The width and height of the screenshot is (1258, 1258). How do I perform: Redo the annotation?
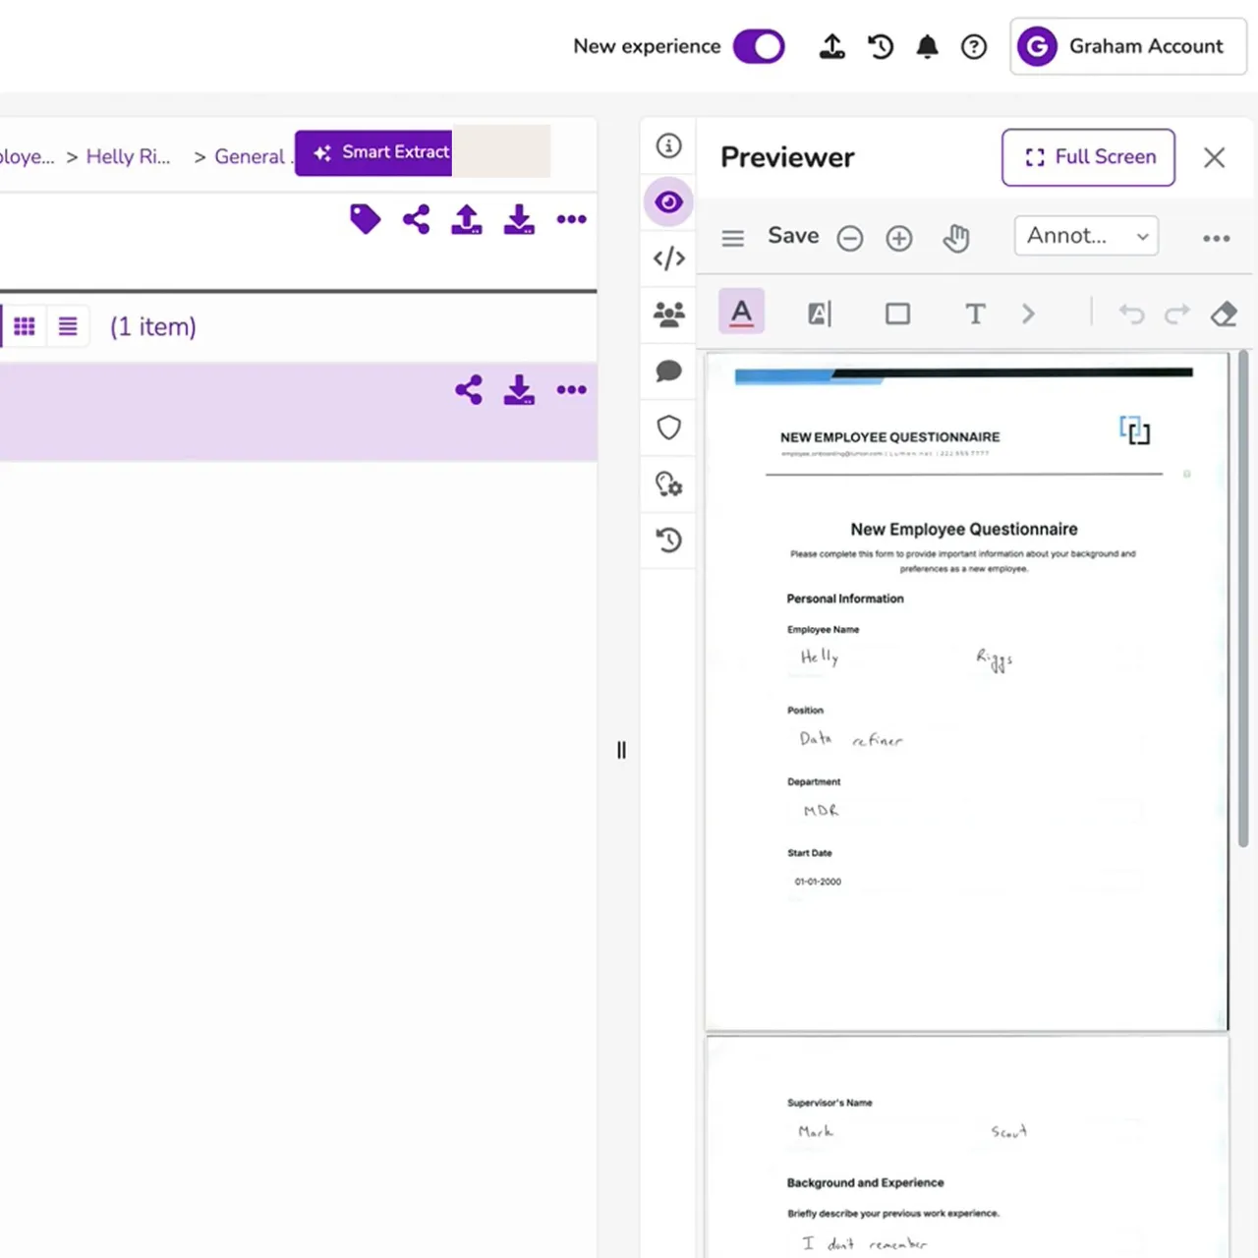point(1177,314)
